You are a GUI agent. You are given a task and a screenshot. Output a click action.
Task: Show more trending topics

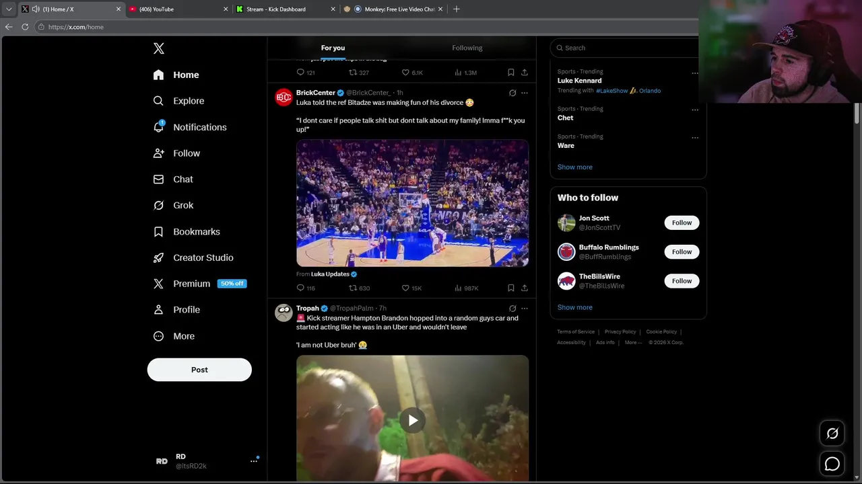(x=575, y=167)
